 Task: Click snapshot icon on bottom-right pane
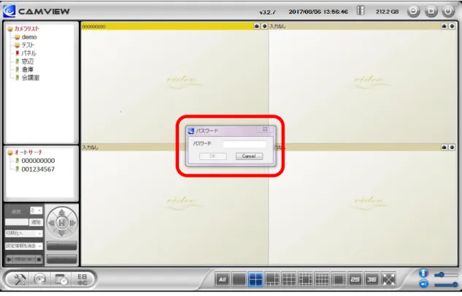[x=444, y=147]
